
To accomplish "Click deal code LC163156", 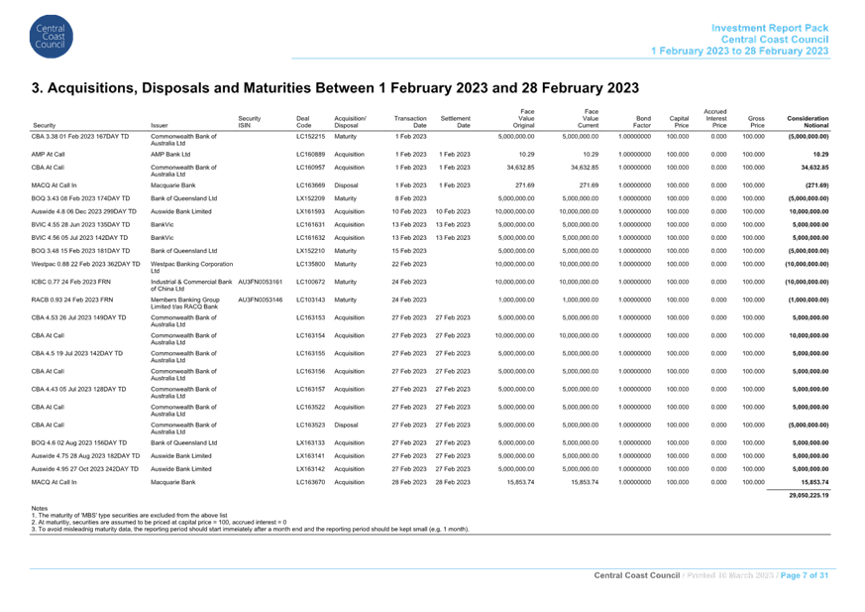I will pos(310,372).
